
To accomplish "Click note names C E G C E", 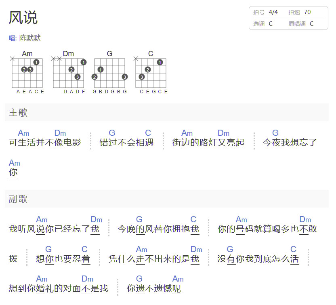I will [153, 92].
